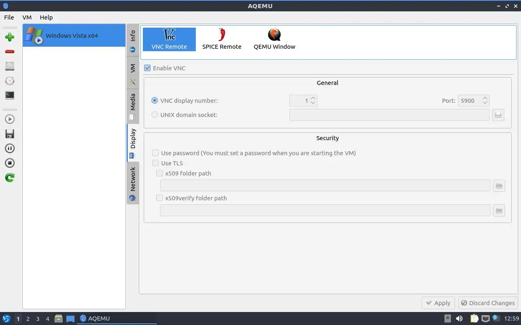Switch to workspace 4 in taskbar
Screen dimensions: 521x325
click(47, 319)
